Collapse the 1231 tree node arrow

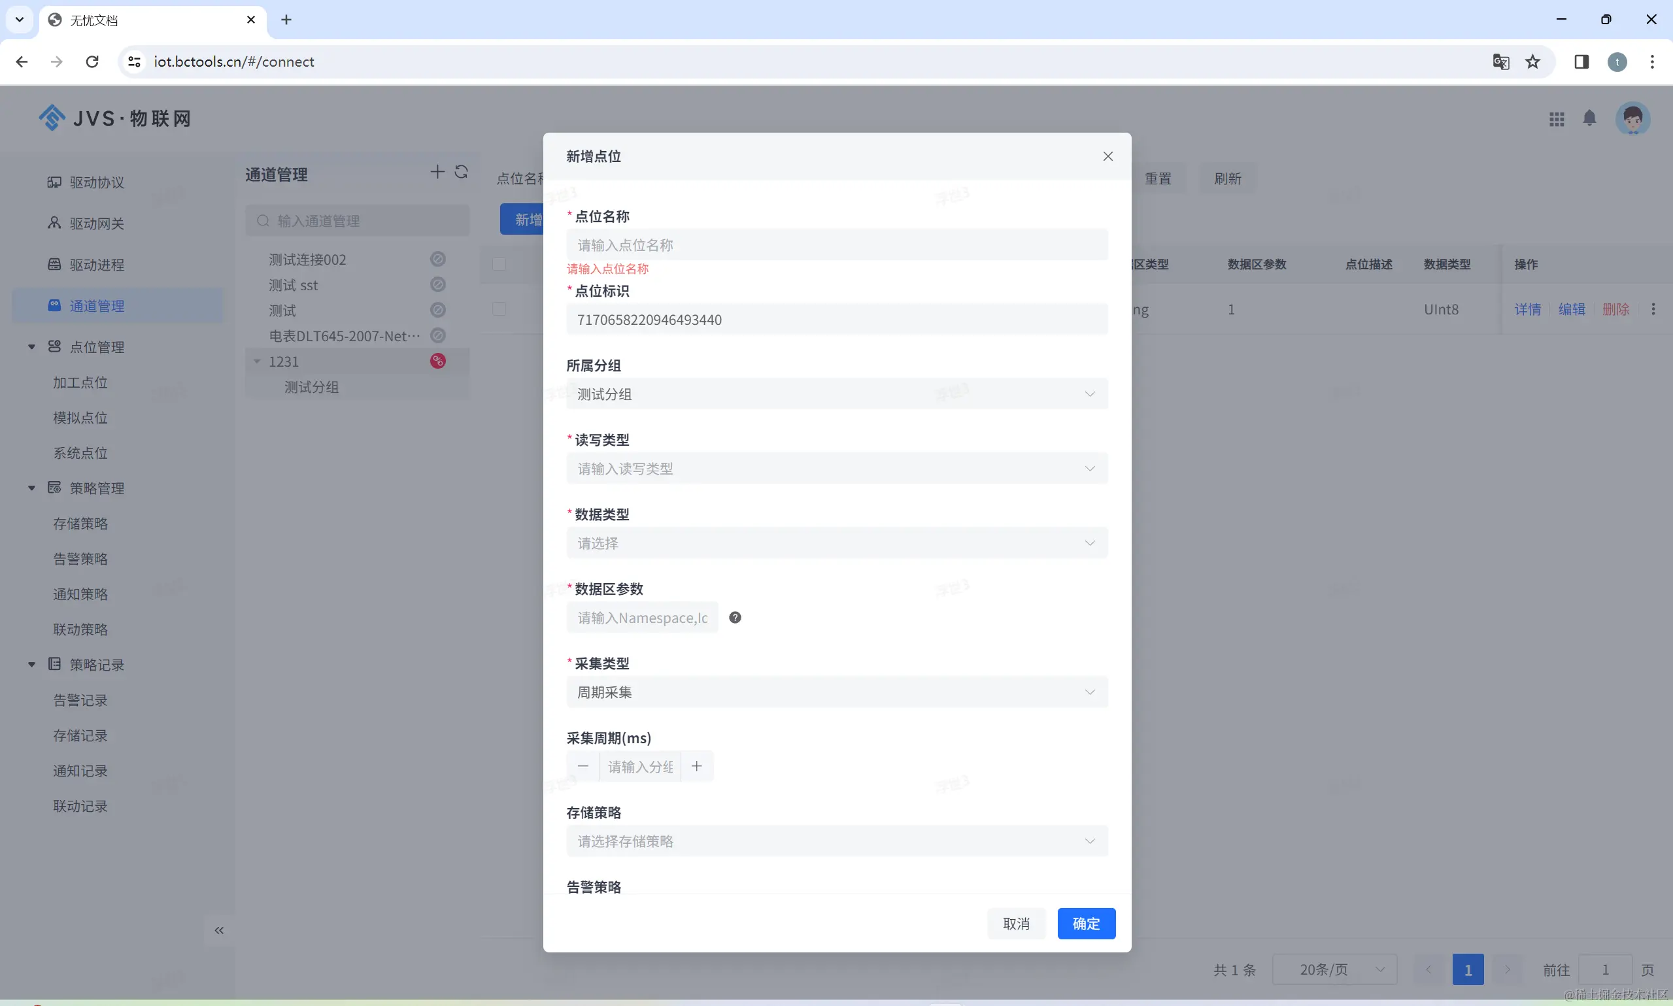point(257,361)
